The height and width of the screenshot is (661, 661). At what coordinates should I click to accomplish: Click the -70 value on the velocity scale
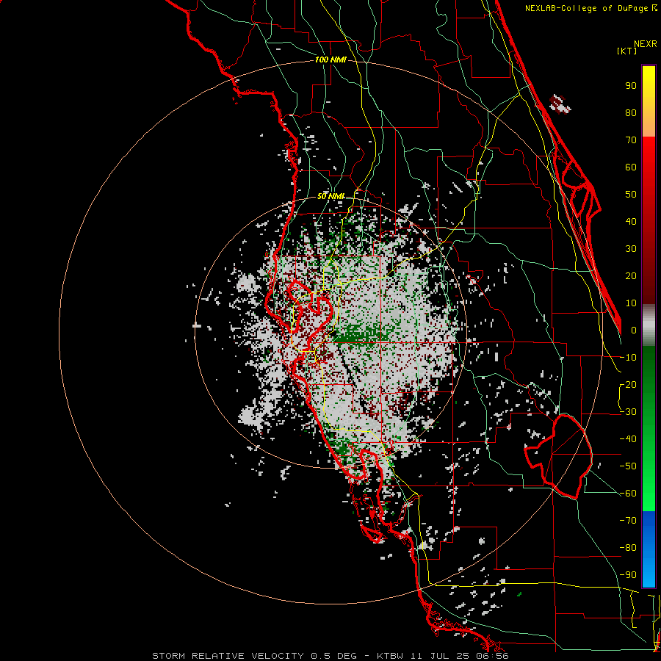(628, 521)
